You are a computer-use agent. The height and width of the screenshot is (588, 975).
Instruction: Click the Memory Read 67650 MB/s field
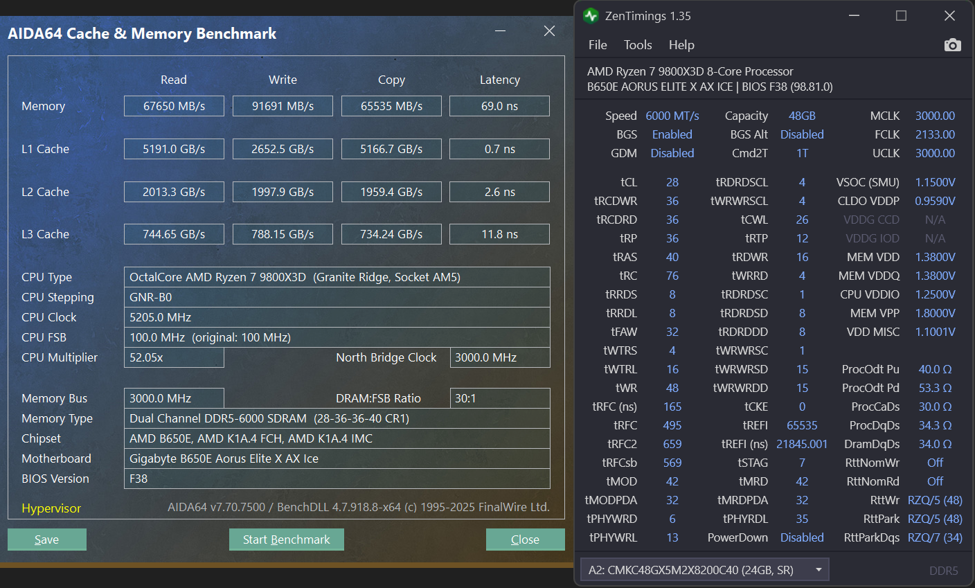click(x=174, y=106)
